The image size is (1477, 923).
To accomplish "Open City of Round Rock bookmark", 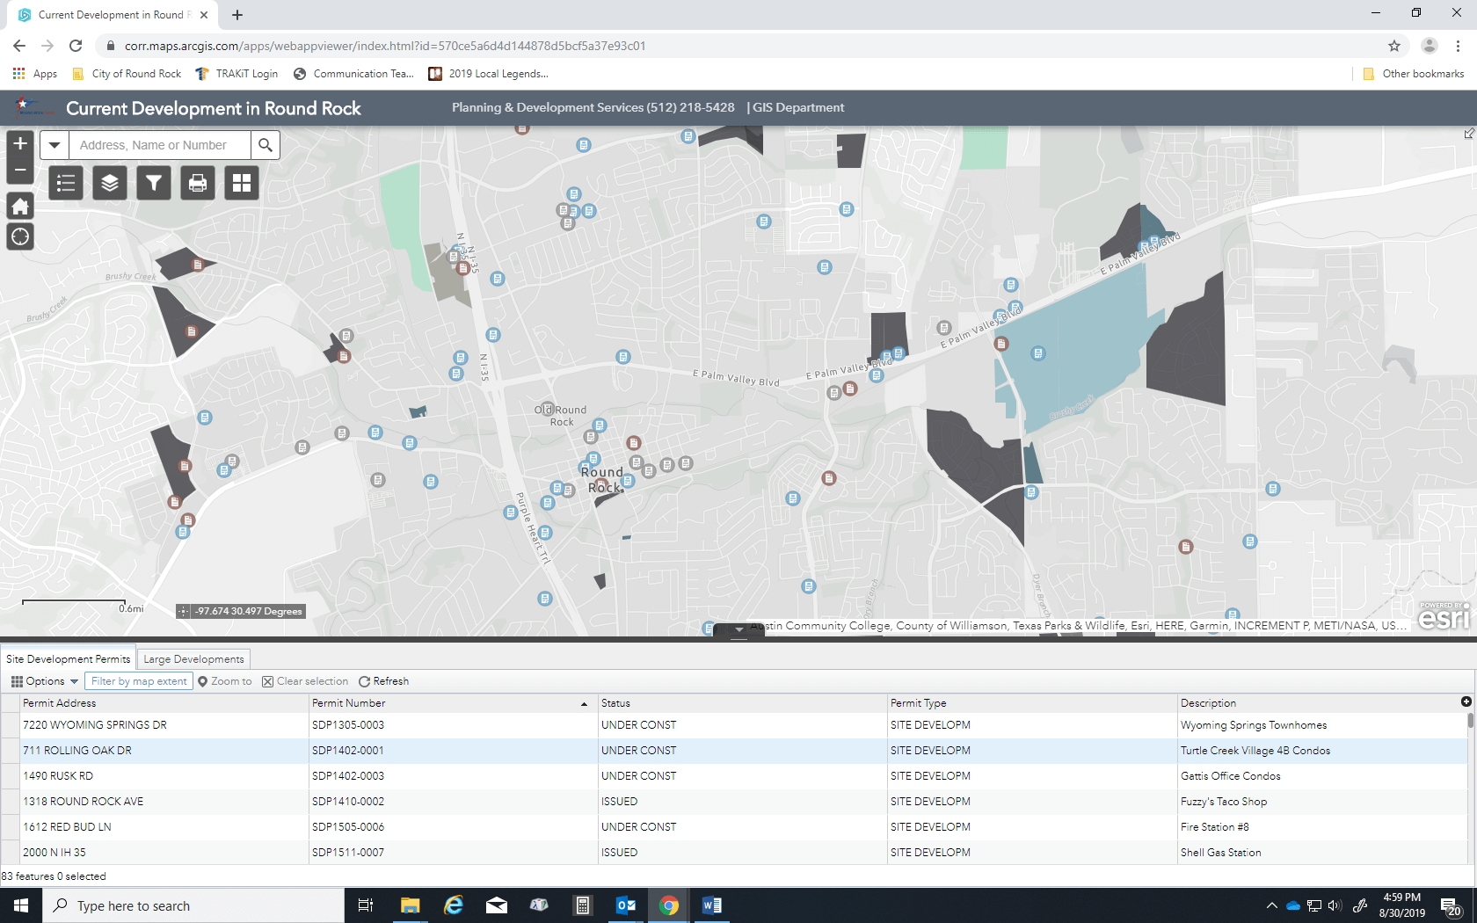I will (127, 74).
